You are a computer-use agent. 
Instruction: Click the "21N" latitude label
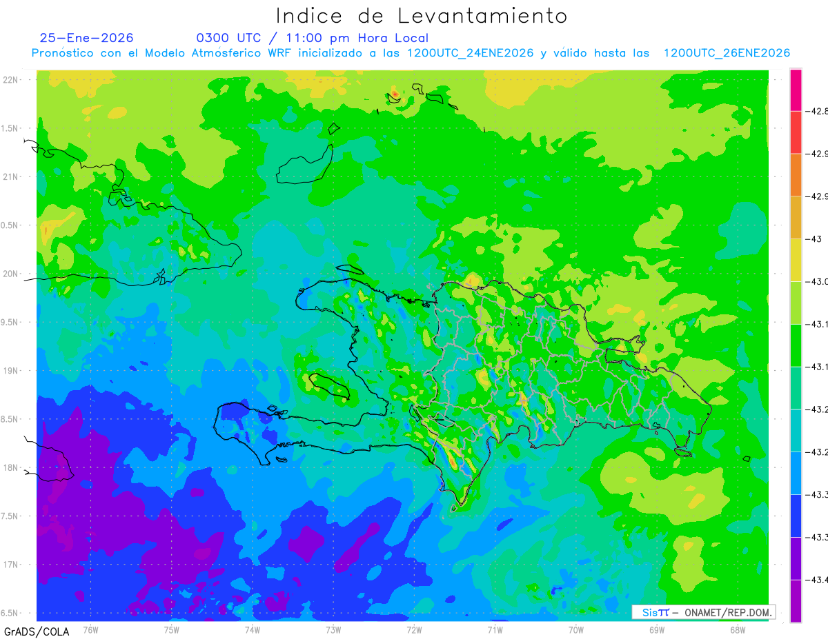click(x=11, y=177)
